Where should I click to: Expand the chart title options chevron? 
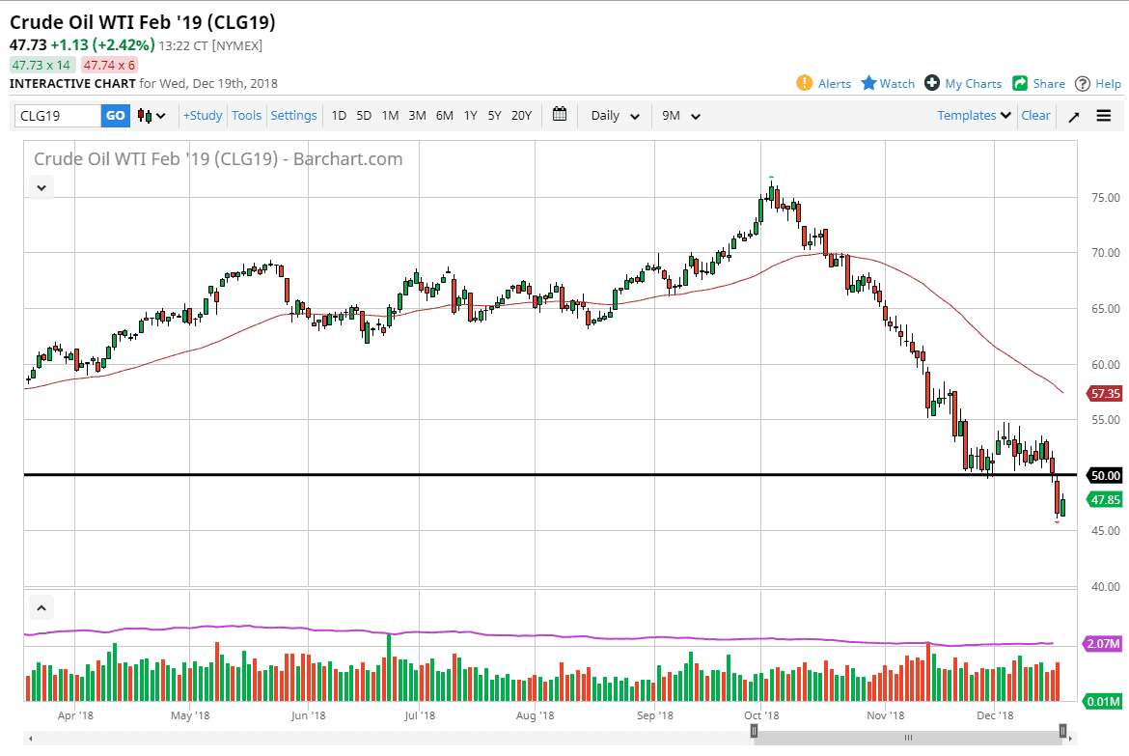tap(41, 187)
